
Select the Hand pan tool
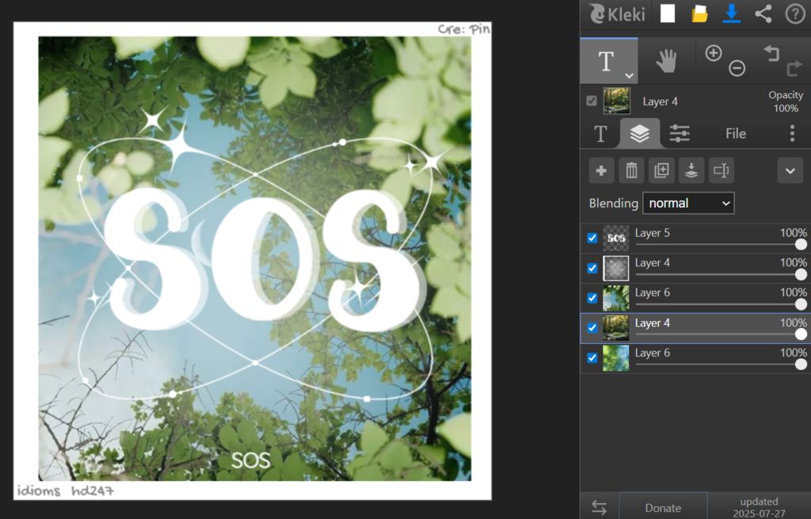(x=667, y=60)
